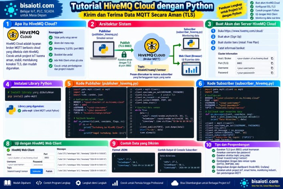The image size is (283, 189).
Task: Click the step 1 circle beside 'Buka https://www.hivemq.com/cloud/'
Action: (213, 31)
